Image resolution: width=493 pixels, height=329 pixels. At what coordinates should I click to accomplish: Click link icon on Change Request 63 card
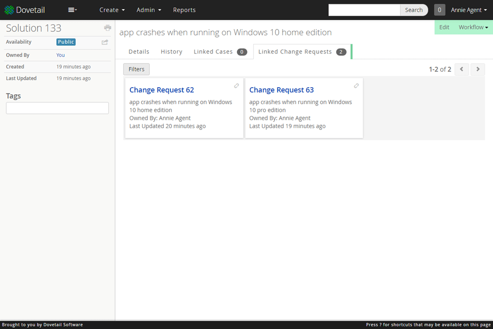point(356,86)
